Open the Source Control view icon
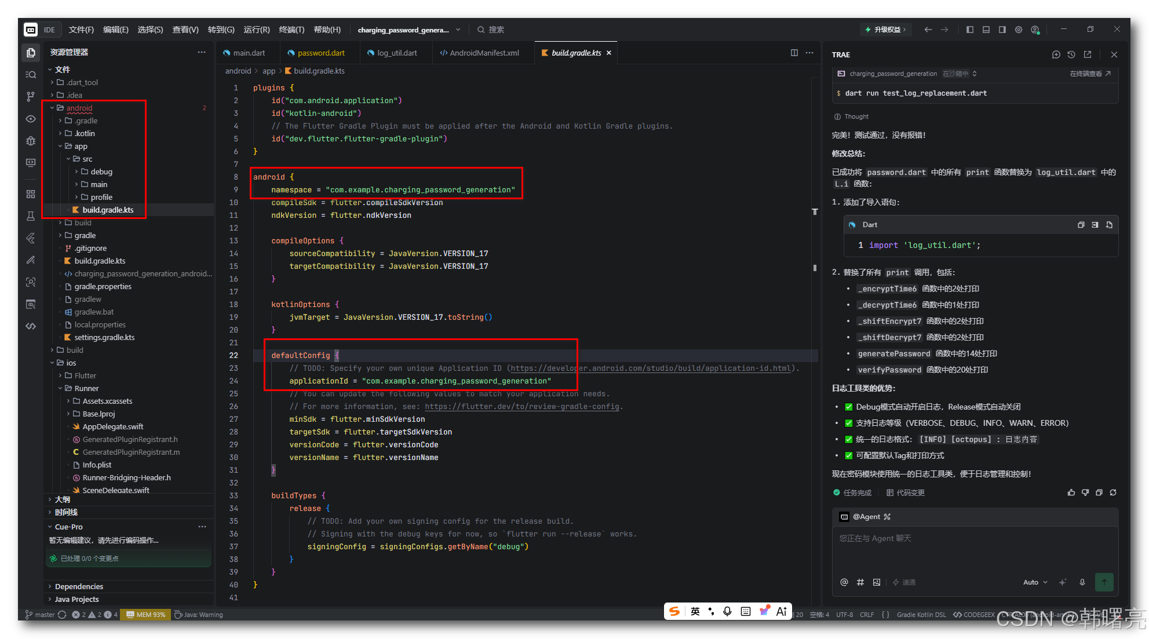Viewport: 1149px width, 639px height. pyautogui.click(x=31, y=97)
